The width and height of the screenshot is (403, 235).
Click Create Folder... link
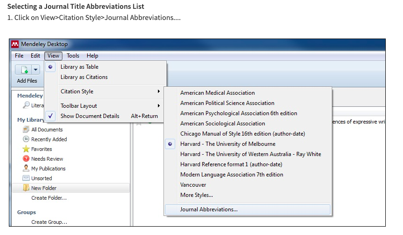(x=49, y=198)
